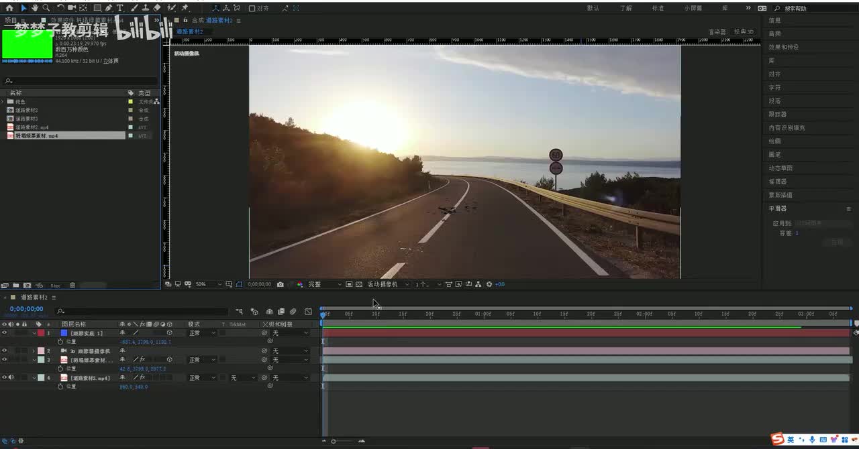Select the Rotation tool
This screenshot has height=449, width=859.
pyautogui.click(x=60, y=8)
